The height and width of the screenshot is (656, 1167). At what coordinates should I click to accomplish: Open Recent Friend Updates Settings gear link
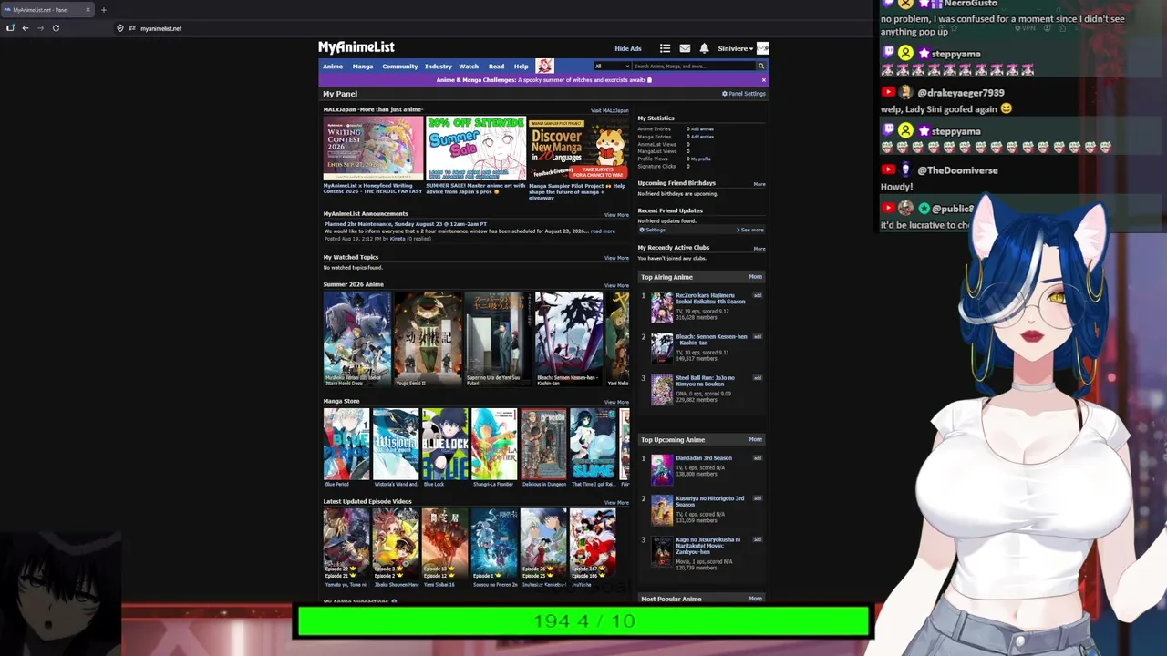[653, 230]
